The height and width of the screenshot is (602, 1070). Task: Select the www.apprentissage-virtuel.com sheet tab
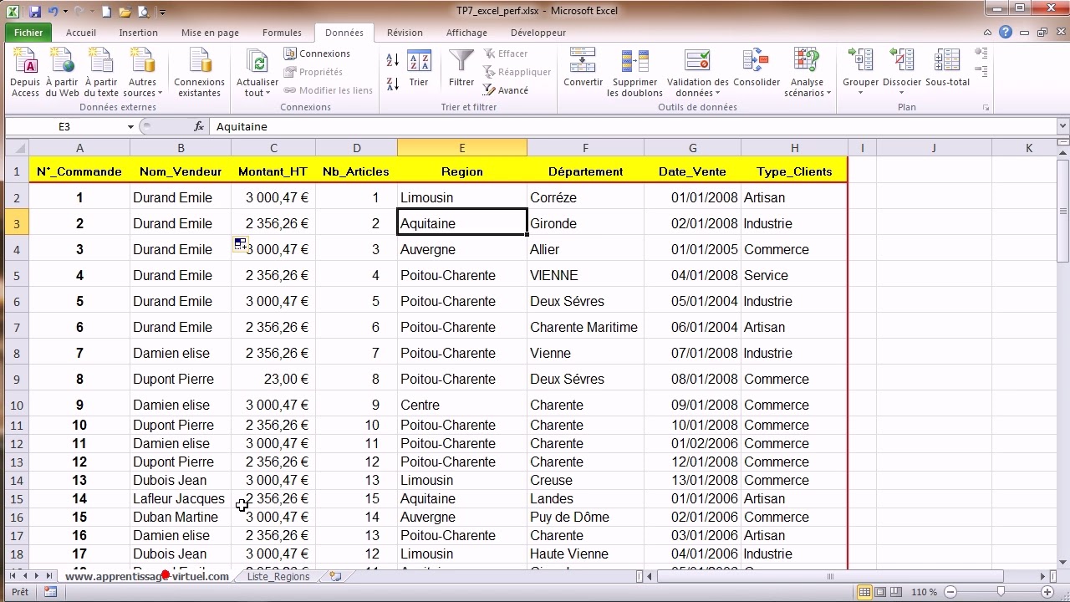(146, 576)
